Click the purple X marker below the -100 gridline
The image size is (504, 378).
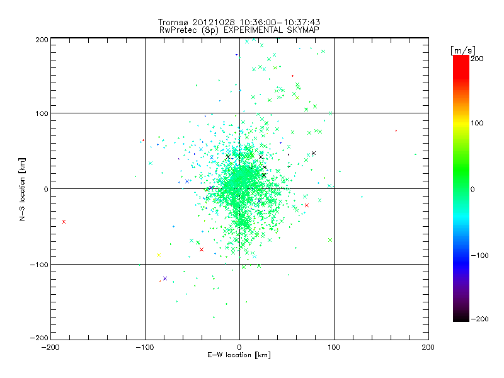[165, 278]
